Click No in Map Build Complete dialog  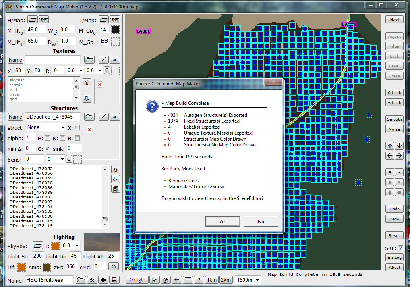click(261, 221)
